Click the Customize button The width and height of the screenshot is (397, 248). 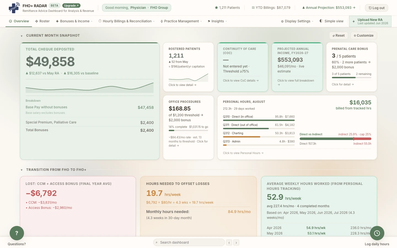364,36
